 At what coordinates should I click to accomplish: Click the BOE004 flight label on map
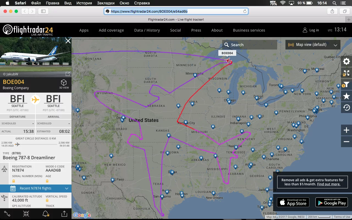pyautogui.click(x=227, y=53)
